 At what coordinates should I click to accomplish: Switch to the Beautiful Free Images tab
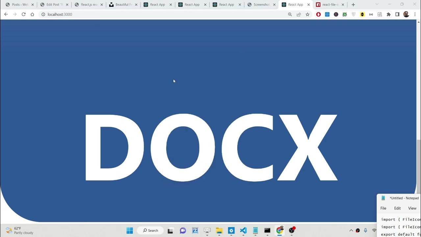click(123, 5)
